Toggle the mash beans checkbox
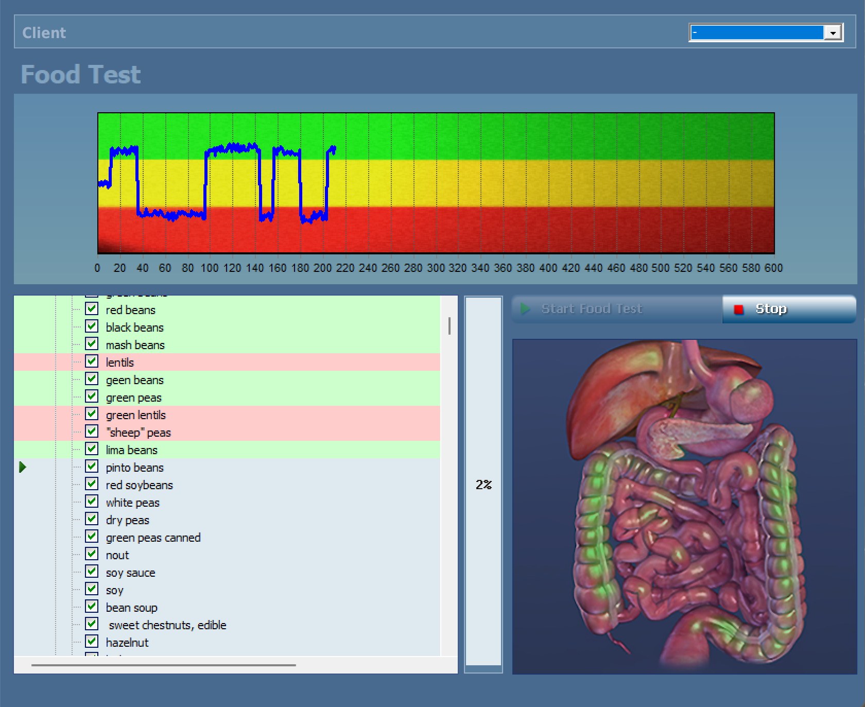Viewport: 865px width, 707px height. point(92,344)
